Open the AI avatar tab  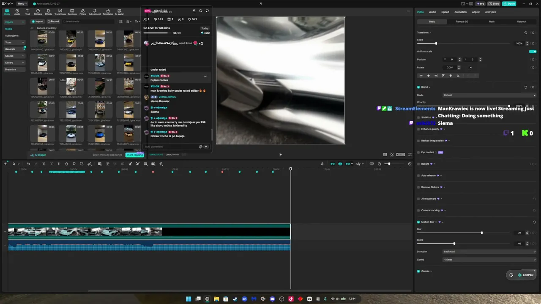(x=120, y=12)
